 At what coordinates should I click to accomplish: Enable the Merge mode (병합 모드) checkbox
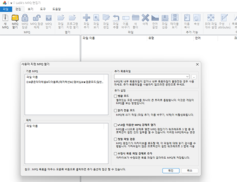(115, 96)
